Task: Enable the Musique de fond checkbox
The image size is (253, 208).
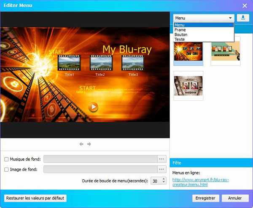Action: click(x=6, y=159)
